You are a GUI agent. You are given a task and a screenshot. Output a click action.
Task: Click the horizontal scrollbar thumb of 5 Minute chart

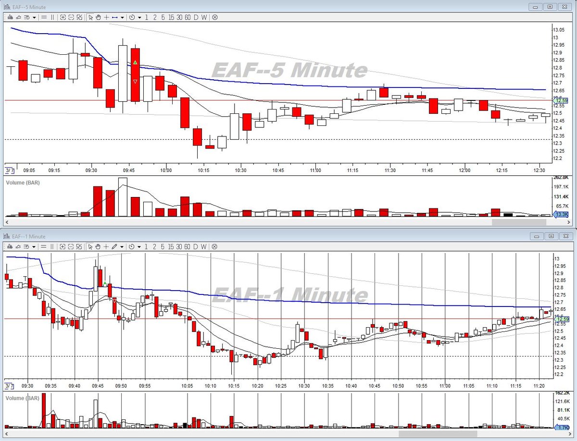click(x=519, y=222)
